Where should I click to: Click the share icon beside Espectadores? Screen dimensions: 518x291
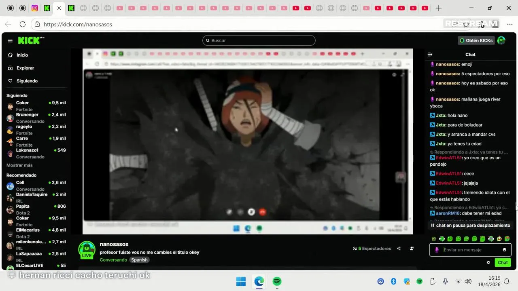pos(399,249)
